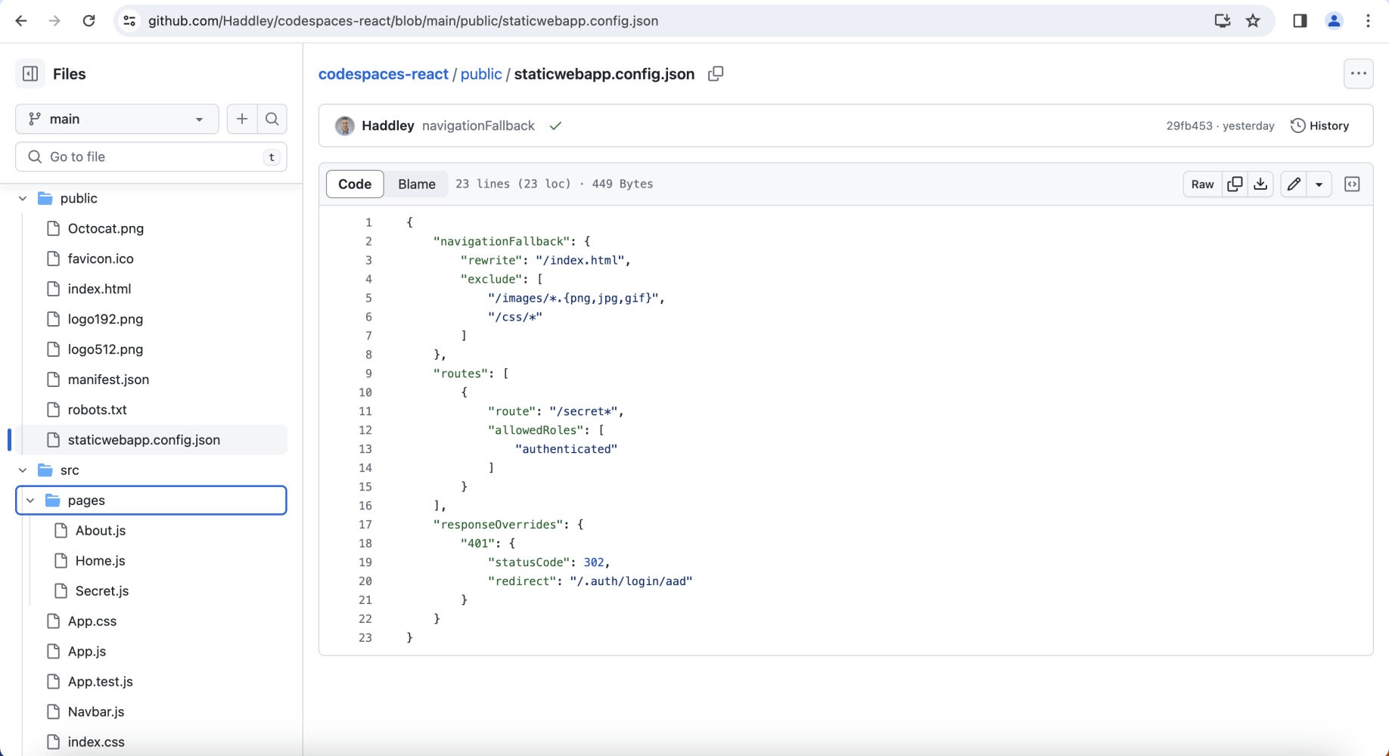Viewport: 1389px width, 756px height.
Task: Open the more options ellipsis menu
Action: click(1358, 74)
